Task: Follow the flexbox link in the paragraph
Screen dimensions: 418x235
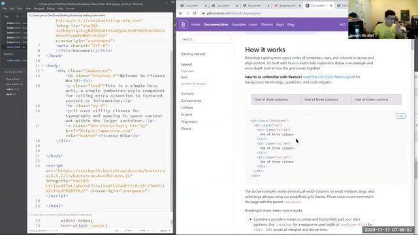Action: [x=293, y=63]
